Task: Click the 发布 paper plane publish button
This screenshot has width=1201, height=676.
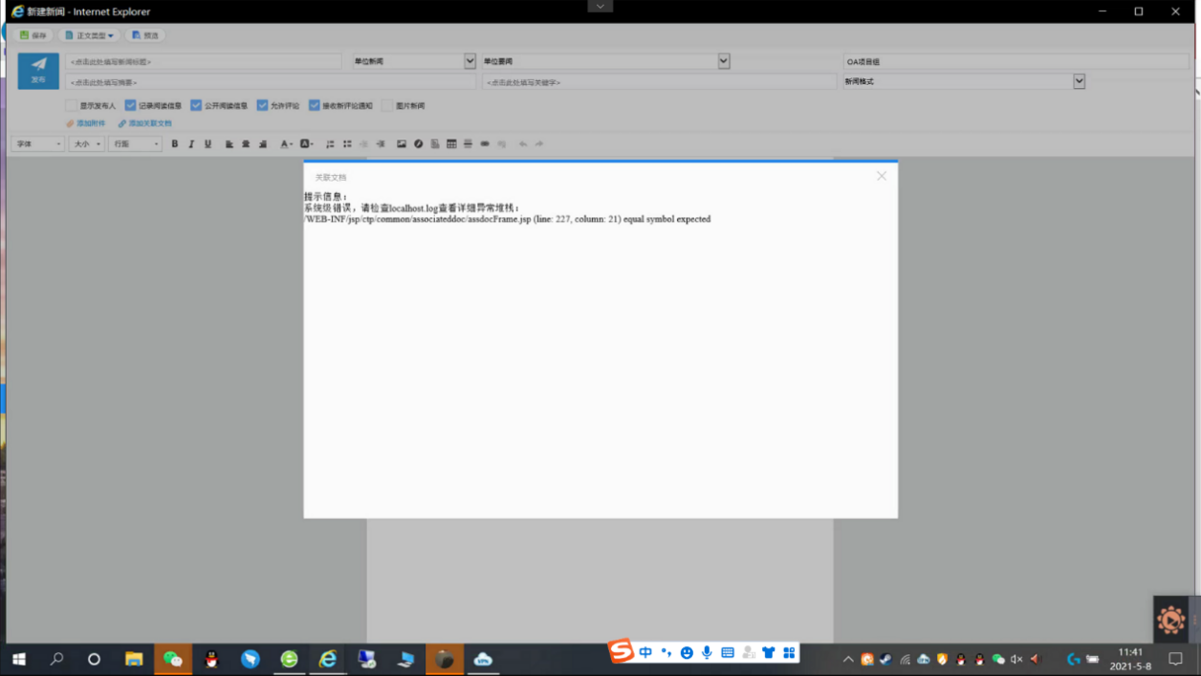Action: [38, 71]
